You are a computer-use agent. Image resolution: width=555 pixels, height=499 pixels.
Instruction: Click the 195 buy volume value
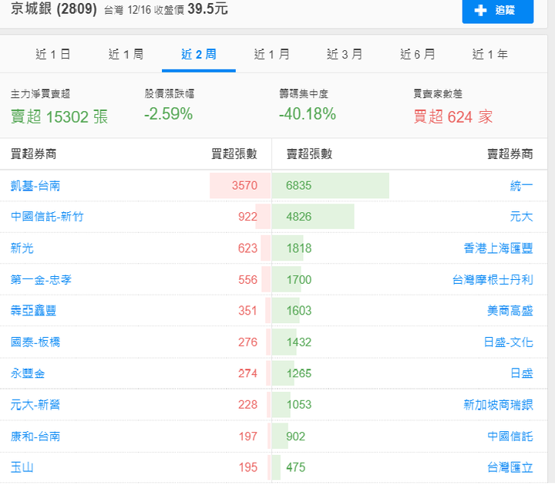247,467
